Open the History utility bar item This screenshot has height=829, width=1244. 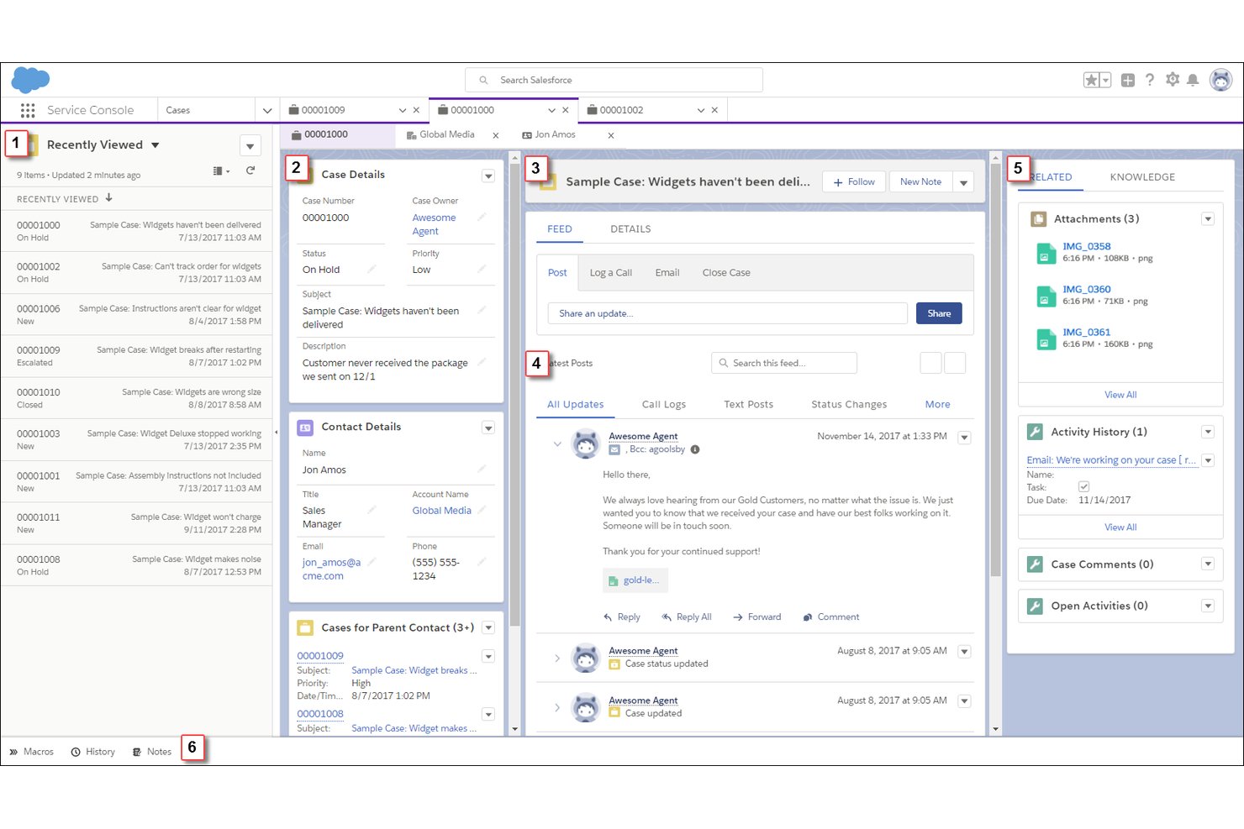(93, 752)
